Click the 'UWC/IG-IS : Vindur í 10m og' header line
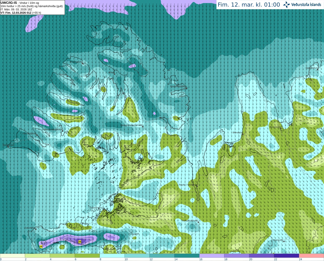324x261 pixels. [20, 3]
